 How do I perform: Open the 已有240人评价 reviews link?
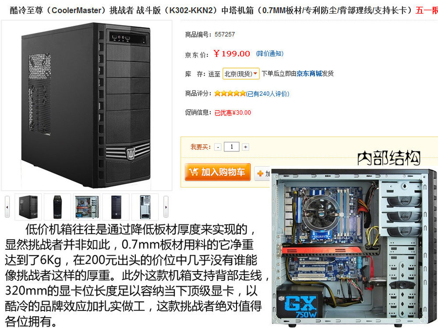pyautogui.click(x=268, y=94)
